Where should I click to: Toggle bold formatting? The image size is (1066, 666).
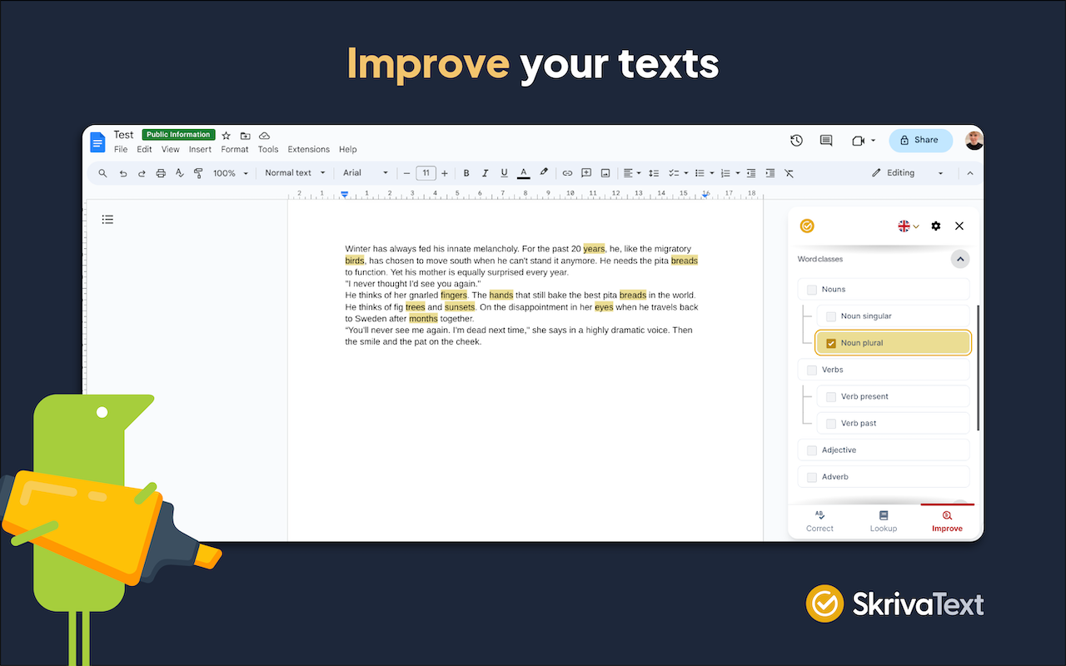click(x=466, y=173)
